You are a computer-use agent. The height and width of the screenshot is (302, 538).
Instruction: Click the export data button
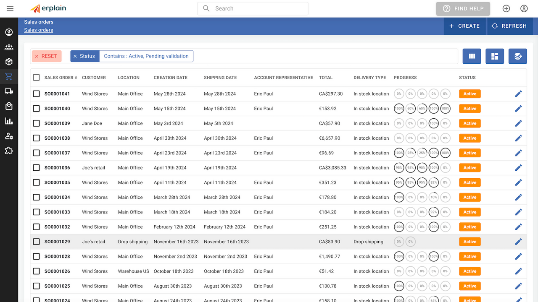[518, 56]
